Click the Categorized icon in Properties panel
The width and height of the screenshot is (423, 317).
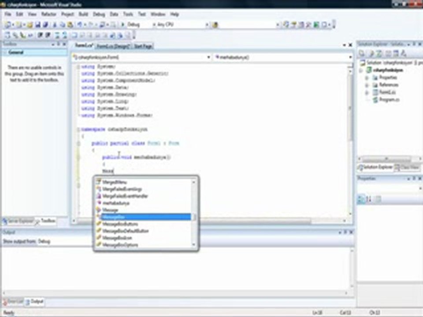pyautogui.click(x=361, y=199)
